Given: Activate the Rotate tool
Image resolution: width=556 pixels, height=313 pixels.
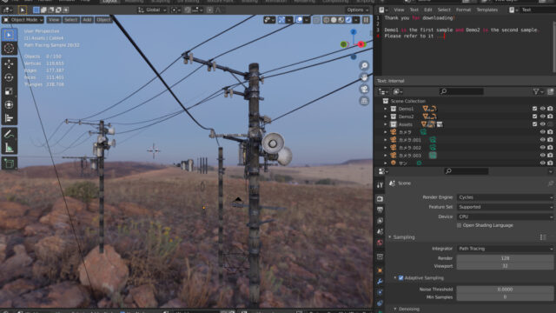Looking at the screenshot, I should (9, 77).
